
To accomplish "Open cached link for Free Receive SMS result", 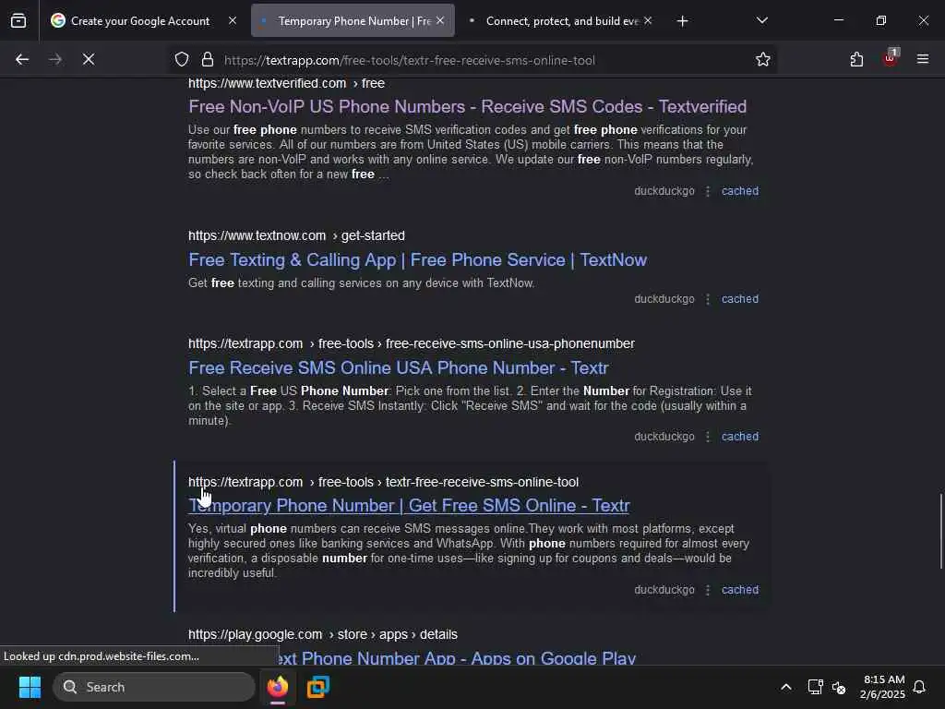I will point(740,437).
